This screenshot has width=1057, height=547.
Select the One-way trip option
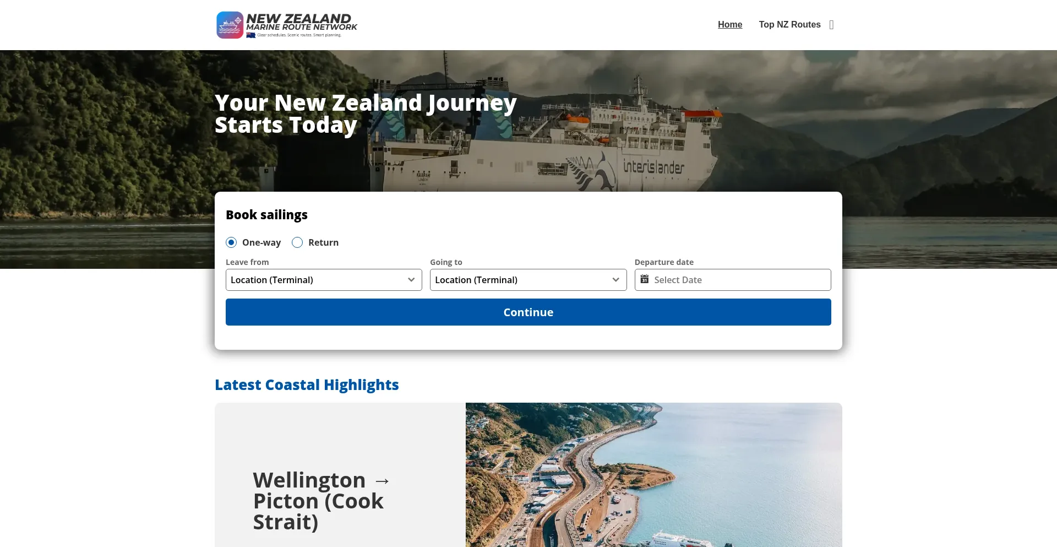pos(231,242)
